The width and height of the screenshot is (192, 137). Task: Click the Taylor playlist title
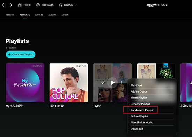tap(97, 106)
